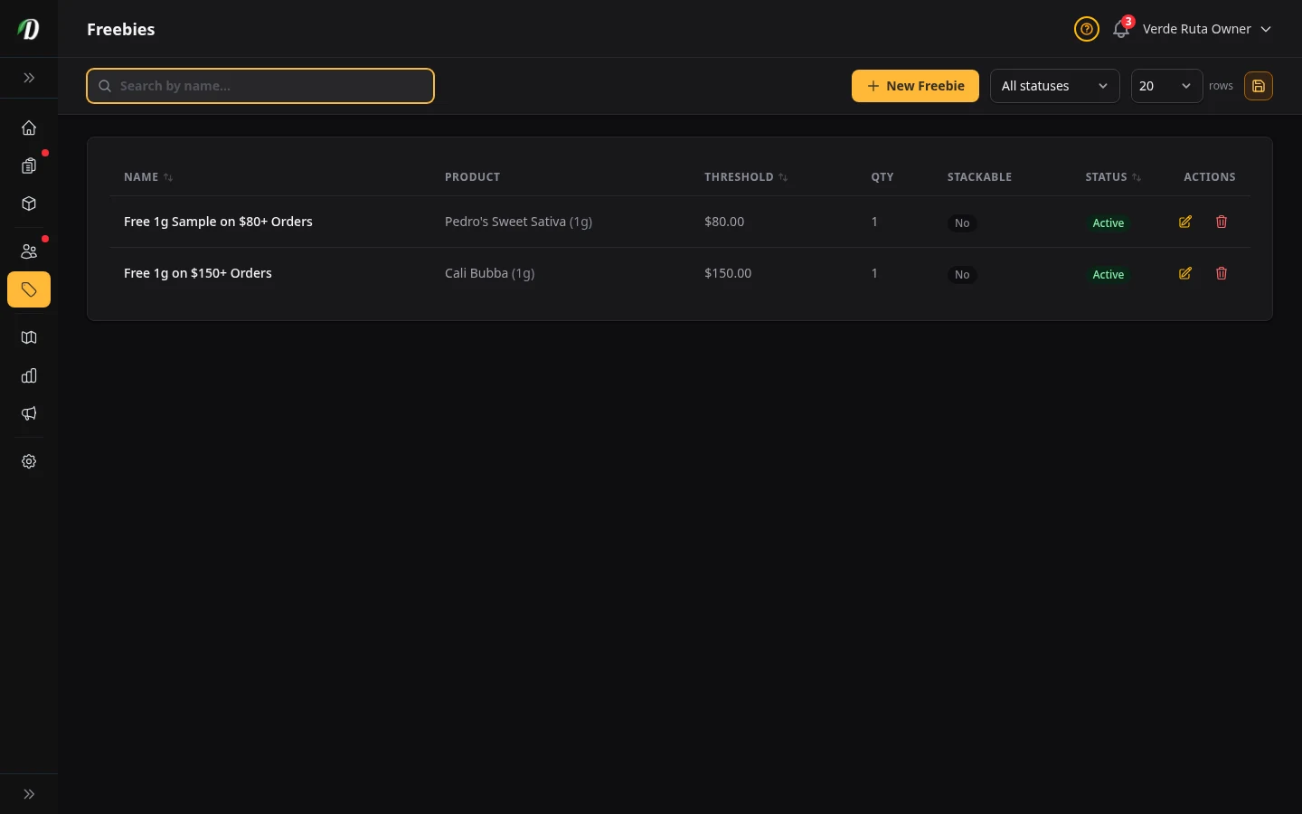Open the All statuses filter dropdown
1302x814 pixels.
click(1055, 86)
